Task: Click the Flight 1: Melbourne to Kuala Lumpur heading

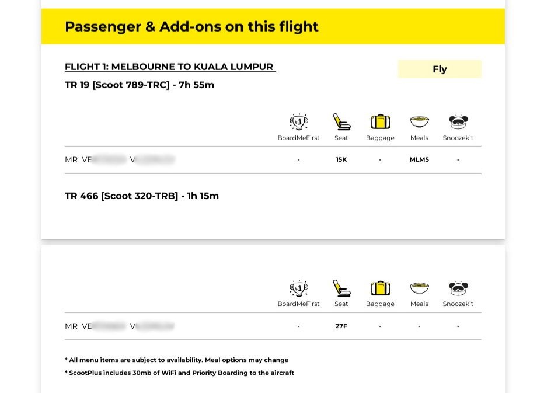Action: 169,67
